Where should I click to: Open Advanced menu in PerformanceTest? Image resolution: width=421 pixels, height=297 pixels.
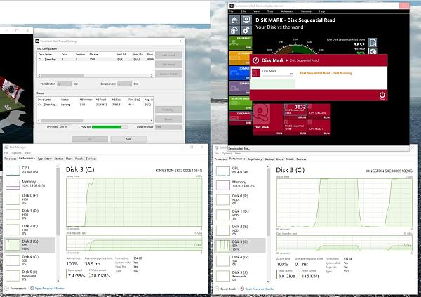287,11
